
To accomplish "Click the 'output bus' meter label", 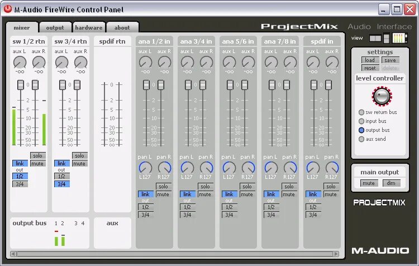I will (x=30, y=223).
